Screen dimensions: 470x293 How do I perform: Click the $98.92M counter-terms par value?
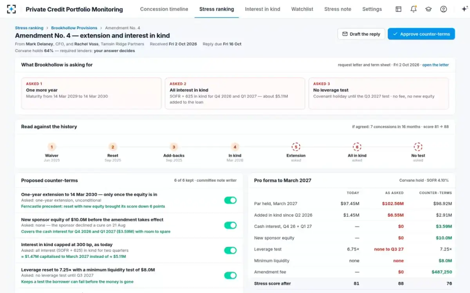pyautogui.click(x=443, y=204)
